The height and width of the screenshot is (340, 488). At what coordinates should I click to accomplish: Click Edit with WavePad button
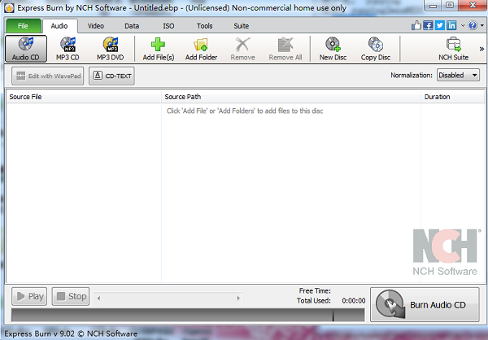(x=48, y=76)
